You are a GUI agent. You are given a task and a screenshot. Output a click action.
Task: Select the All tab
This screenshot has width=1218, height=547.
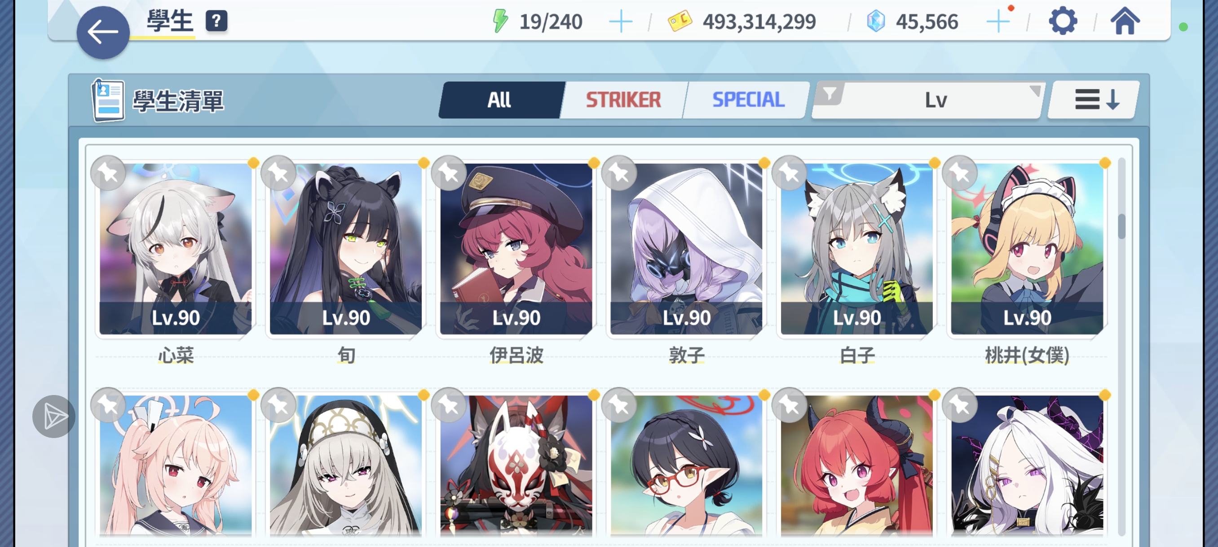(499, 100)
